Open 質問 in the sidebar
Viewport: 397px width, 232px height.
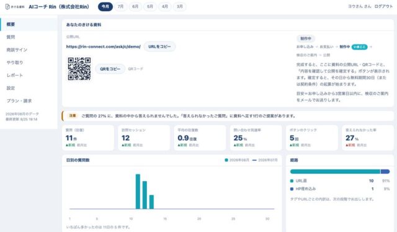click(x=29, y=37)
